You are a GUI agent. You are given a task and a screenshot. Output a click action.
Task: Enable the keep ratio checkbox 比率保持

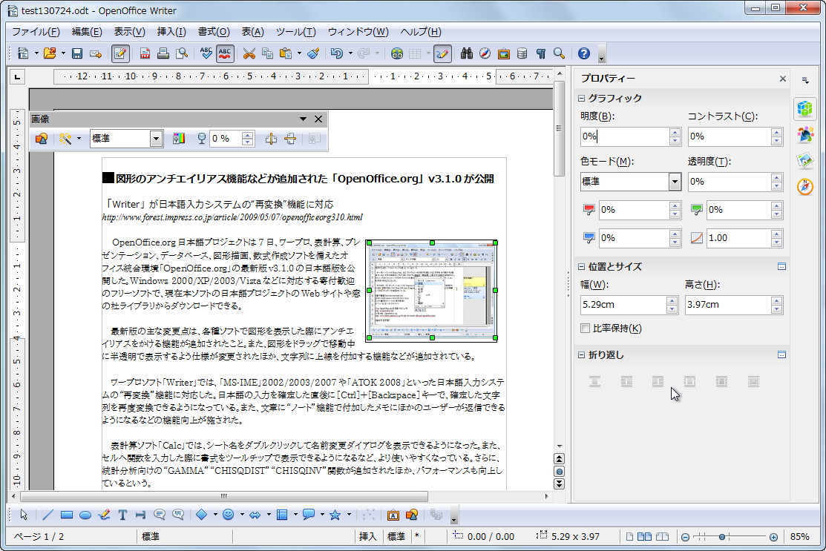[x=585, y=329]
